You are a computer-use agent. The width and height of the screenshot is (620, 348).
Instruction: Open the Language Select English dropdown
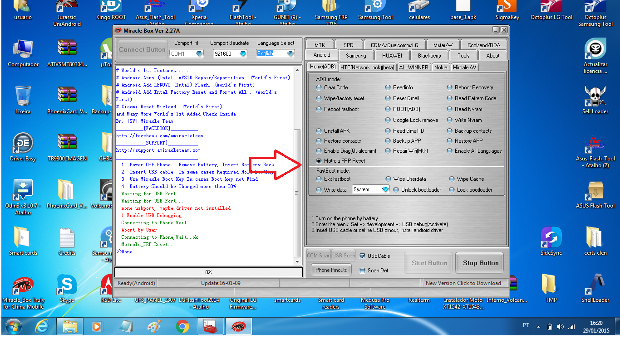276,53
